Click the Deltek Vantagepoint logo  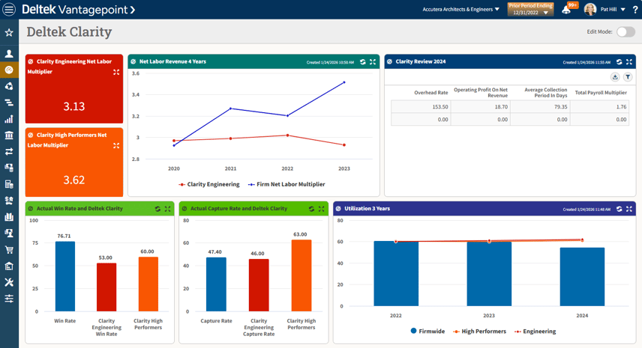(x=78, y=10)
